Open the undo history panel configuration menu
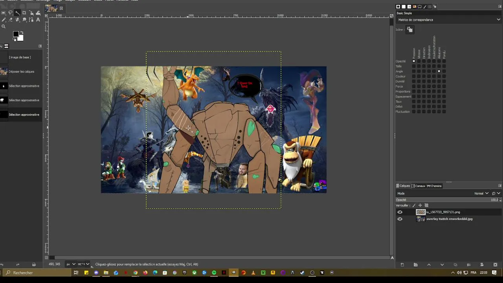The width and height of the screenshot is (503, 283). (x=40, y=46)
